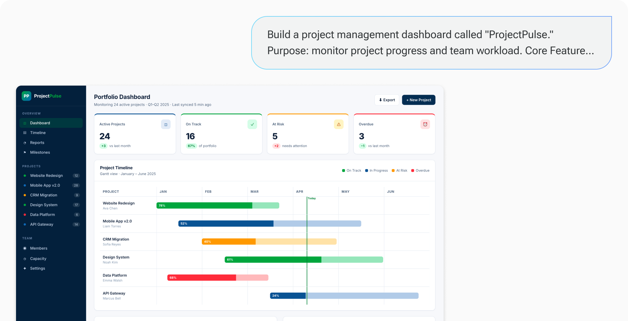Go to Reports in the sidebar
The image size is (628, 321).
click(51, 143)
